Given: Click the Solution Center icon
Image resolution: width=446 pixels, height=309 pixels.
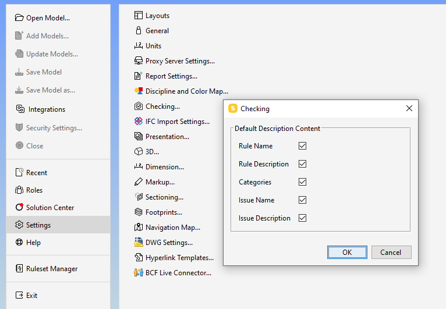Looking at the screenshot, I should tap(19, 207).
